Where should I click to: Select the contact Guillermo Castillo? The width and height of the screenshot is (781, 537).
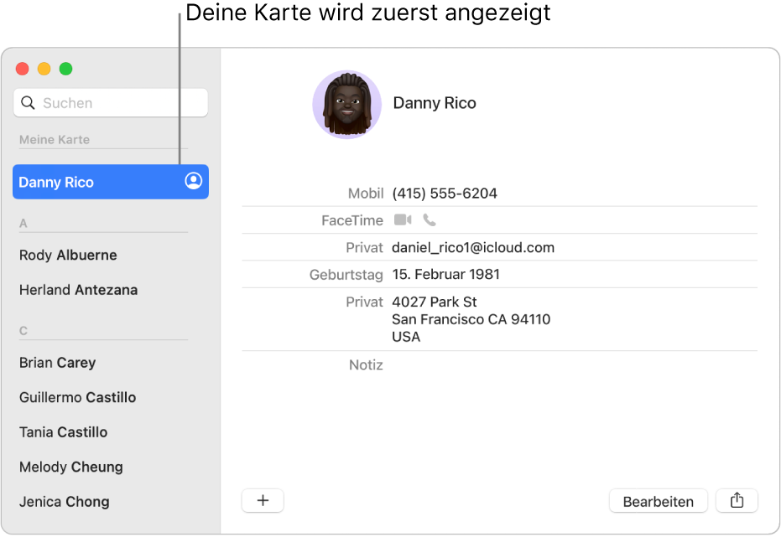(x=77, y=397)
